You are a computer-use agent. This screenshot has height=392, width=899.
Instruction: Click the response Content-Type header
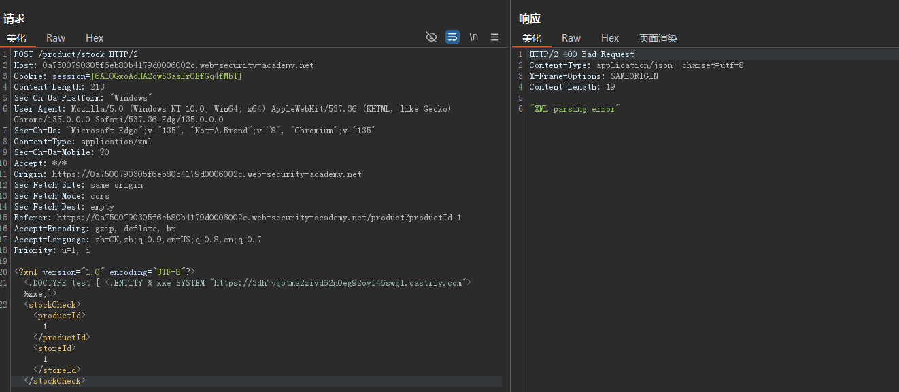pyautogui.click(x=637, y=65)
